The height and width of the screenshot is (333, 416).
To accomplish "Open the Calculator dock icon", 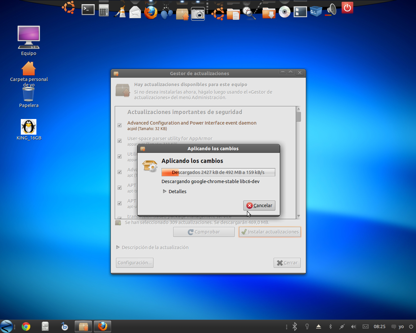I will pyautogui.click(x=104, y=10).
